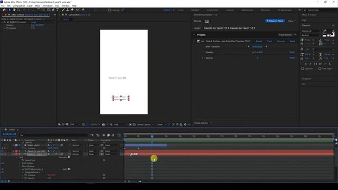Select the Horizontal Type tool
Image resolution: width=338 pixels, height=190 pixels.
[58, 10]
